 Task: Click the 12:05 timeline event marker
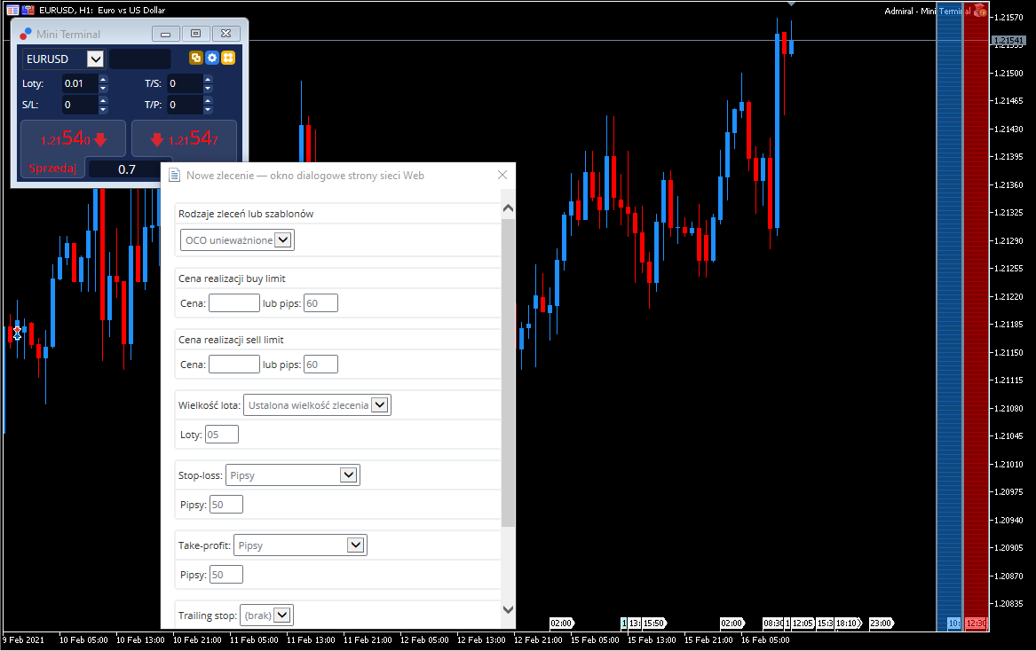click(803, 624)
